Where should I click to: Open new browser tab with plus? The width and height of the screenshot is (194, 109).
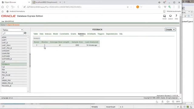pyautogui.click(x=64, y=2)
